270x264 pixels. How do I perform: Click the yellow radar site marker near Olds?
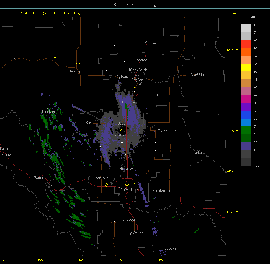(122, 130)
